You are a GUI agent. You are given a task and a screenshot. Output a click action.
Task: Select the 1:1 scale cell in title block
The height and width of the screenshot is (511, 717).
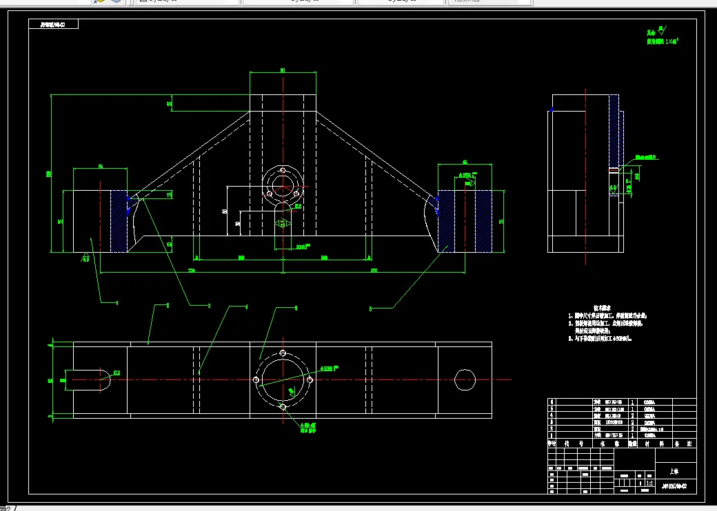tap(649, 483)
